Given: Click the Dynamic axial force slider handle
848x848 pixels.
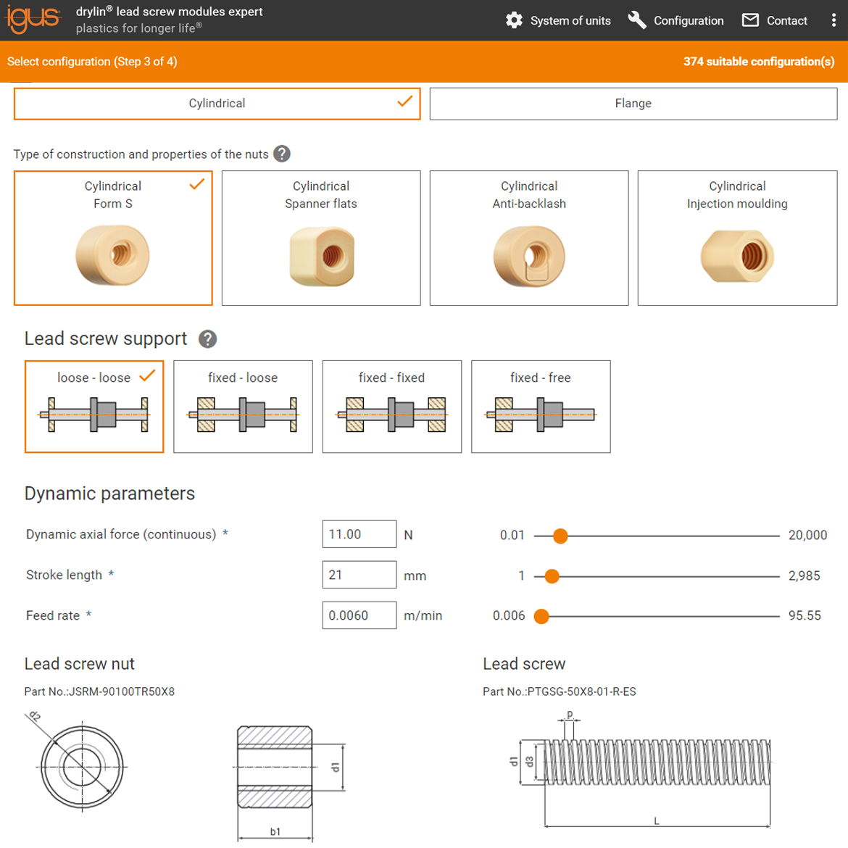Looking at the screenshot, I should 560,536.
